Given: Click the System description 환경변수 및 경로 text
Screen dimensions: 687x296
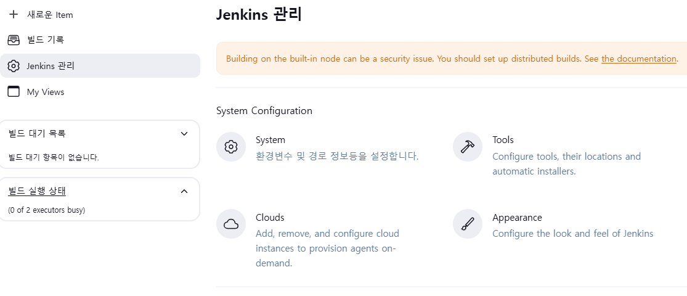Looking at the screenshot, I should pos(338,156).
